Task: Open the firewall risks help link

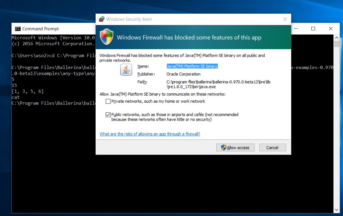Action: (x=150, y=134)
